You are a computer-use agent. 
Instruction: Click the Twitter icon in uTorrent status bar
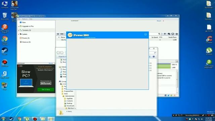pos(168,95)
